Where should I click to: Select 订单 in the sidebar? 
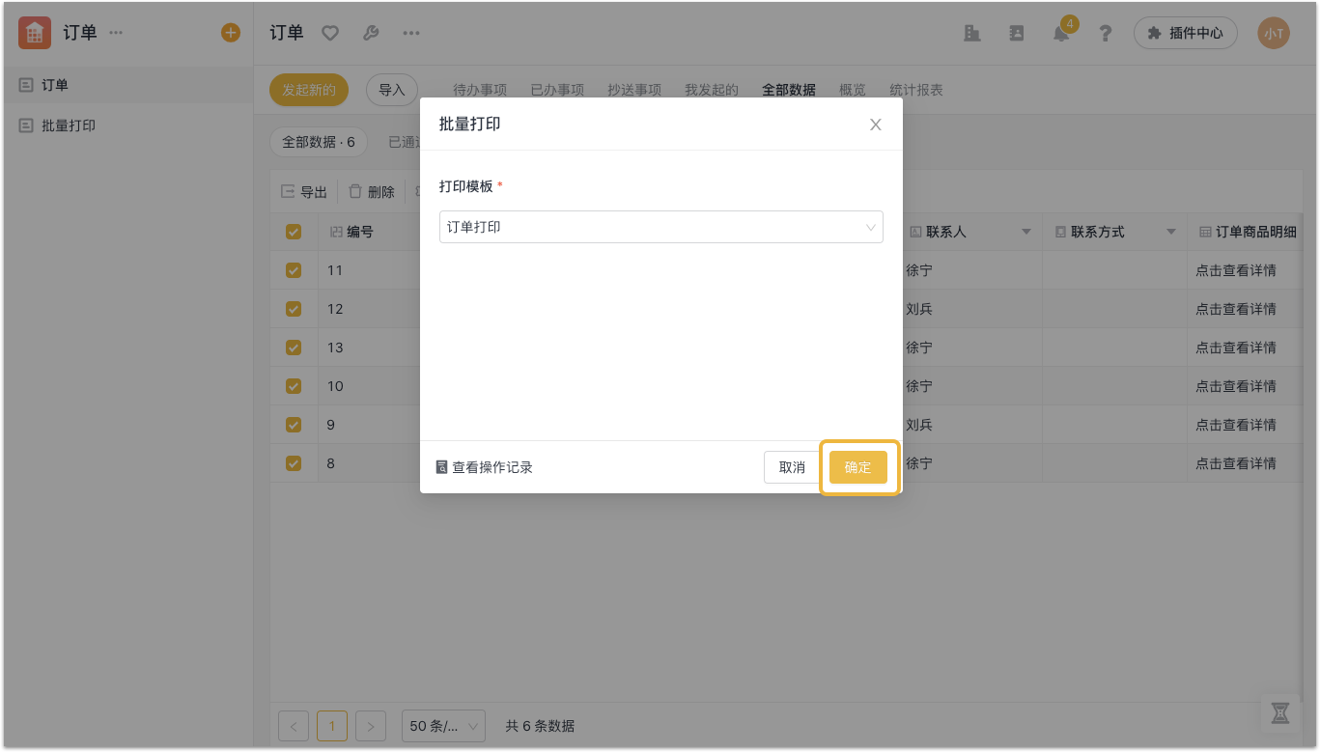point(127,85)
